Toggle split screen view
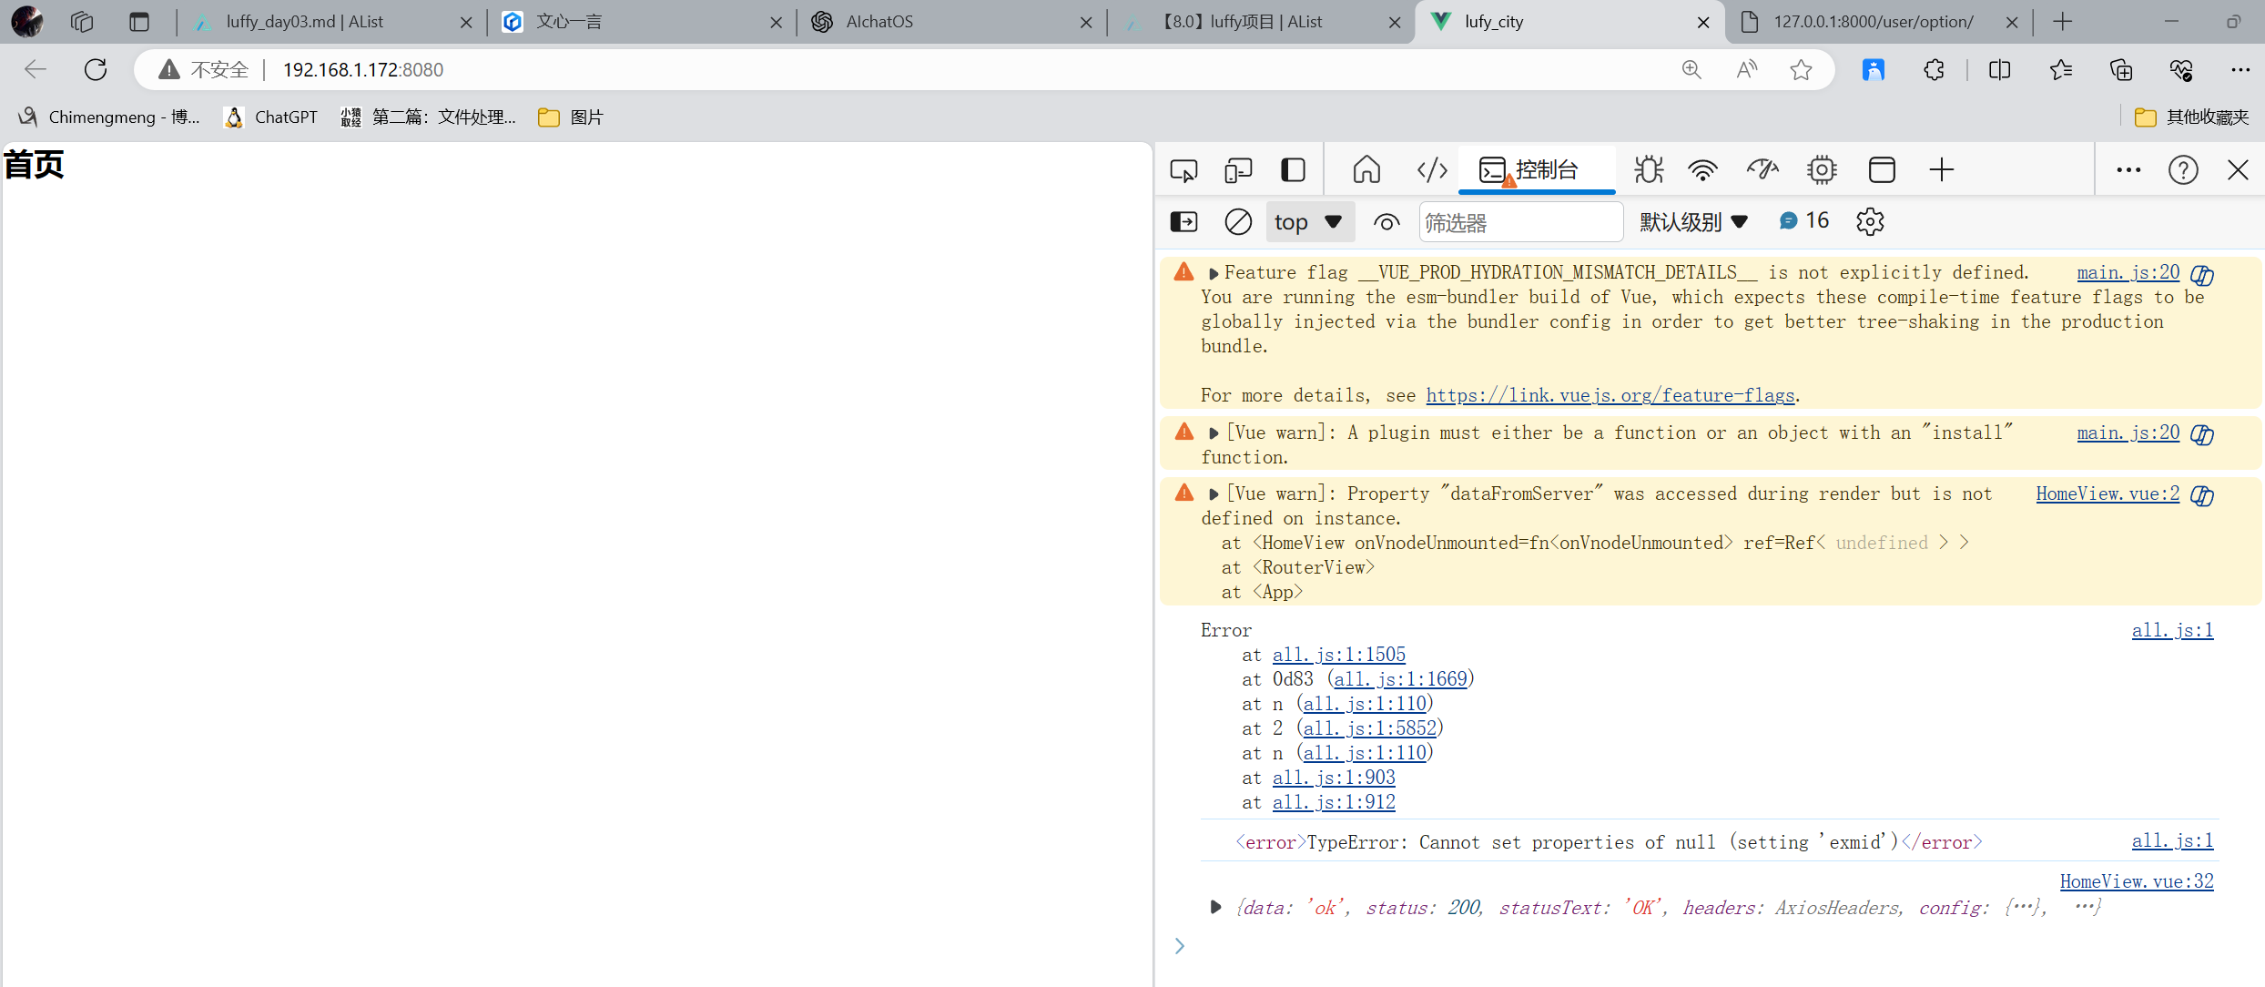 click(x=1999, y=69)
